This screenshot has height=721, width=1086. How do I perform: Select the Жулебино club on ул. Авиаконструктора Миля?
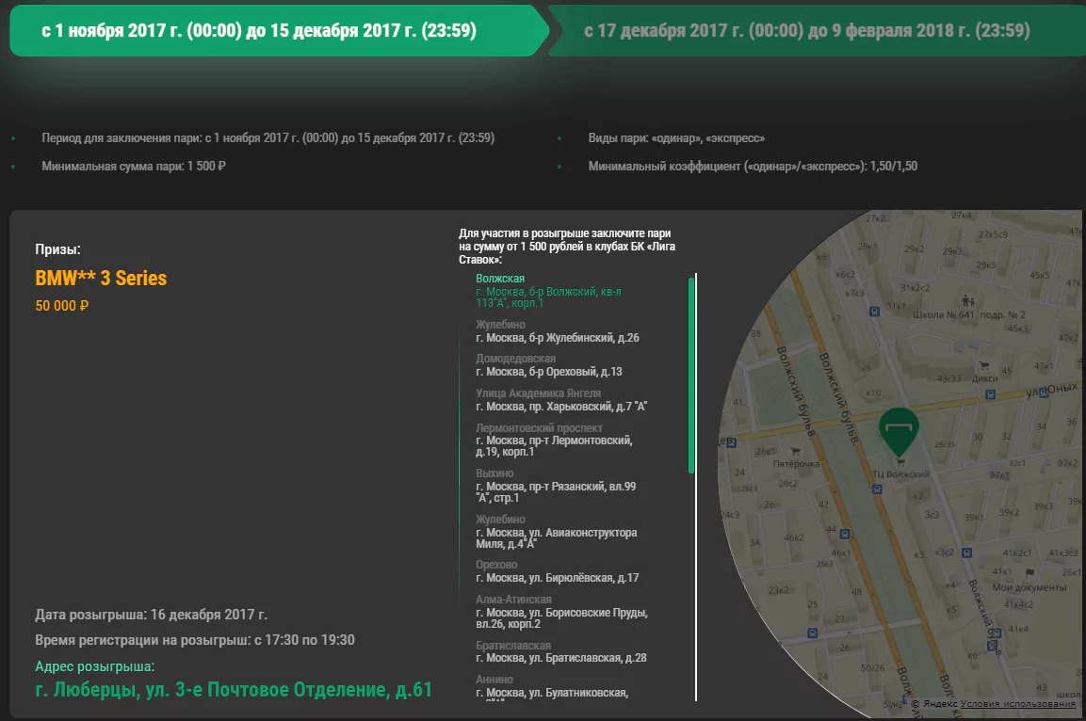[557, 532]
